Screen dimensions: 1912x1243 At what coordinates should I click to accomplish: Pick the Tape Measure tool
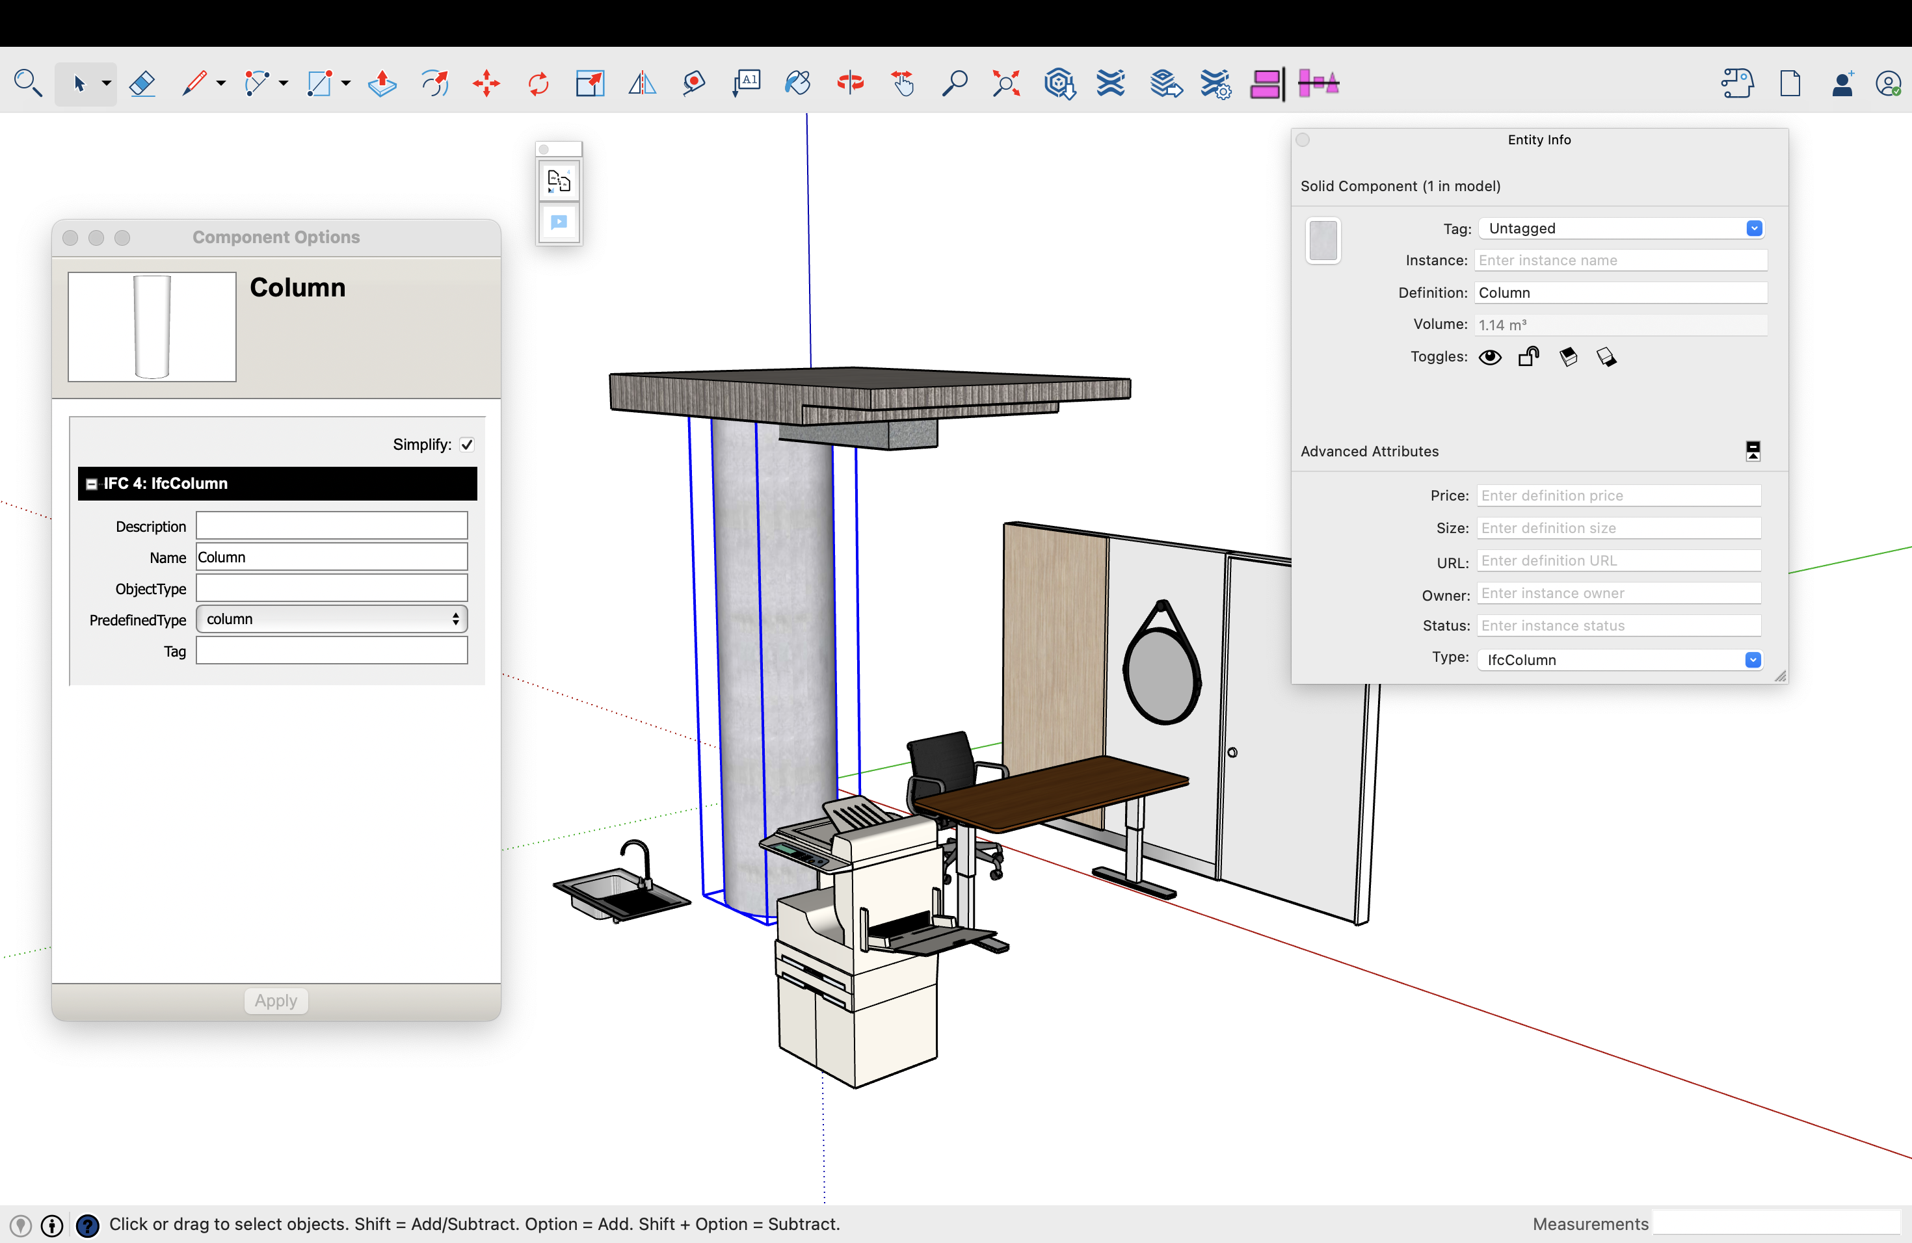pos(693,83)
